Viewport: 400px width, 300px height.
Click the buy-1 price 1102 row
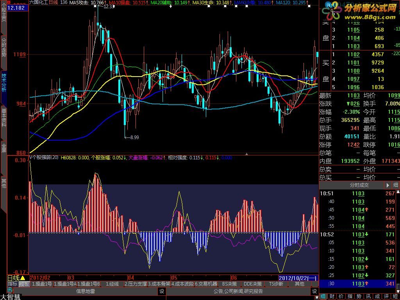click(359, 54)
